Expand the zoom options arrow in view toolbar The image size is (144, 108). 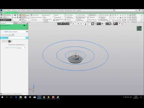tap(83, 24)
